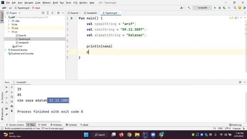Click the print icon in the Run console
This screenshot has height=139, width=247.
[12, 107]
